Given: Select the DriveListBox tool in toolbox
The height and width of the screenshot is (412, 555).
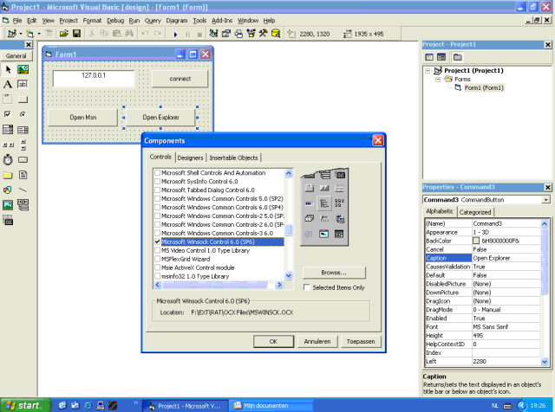Looking at the screenshot, I should (23, 160).
